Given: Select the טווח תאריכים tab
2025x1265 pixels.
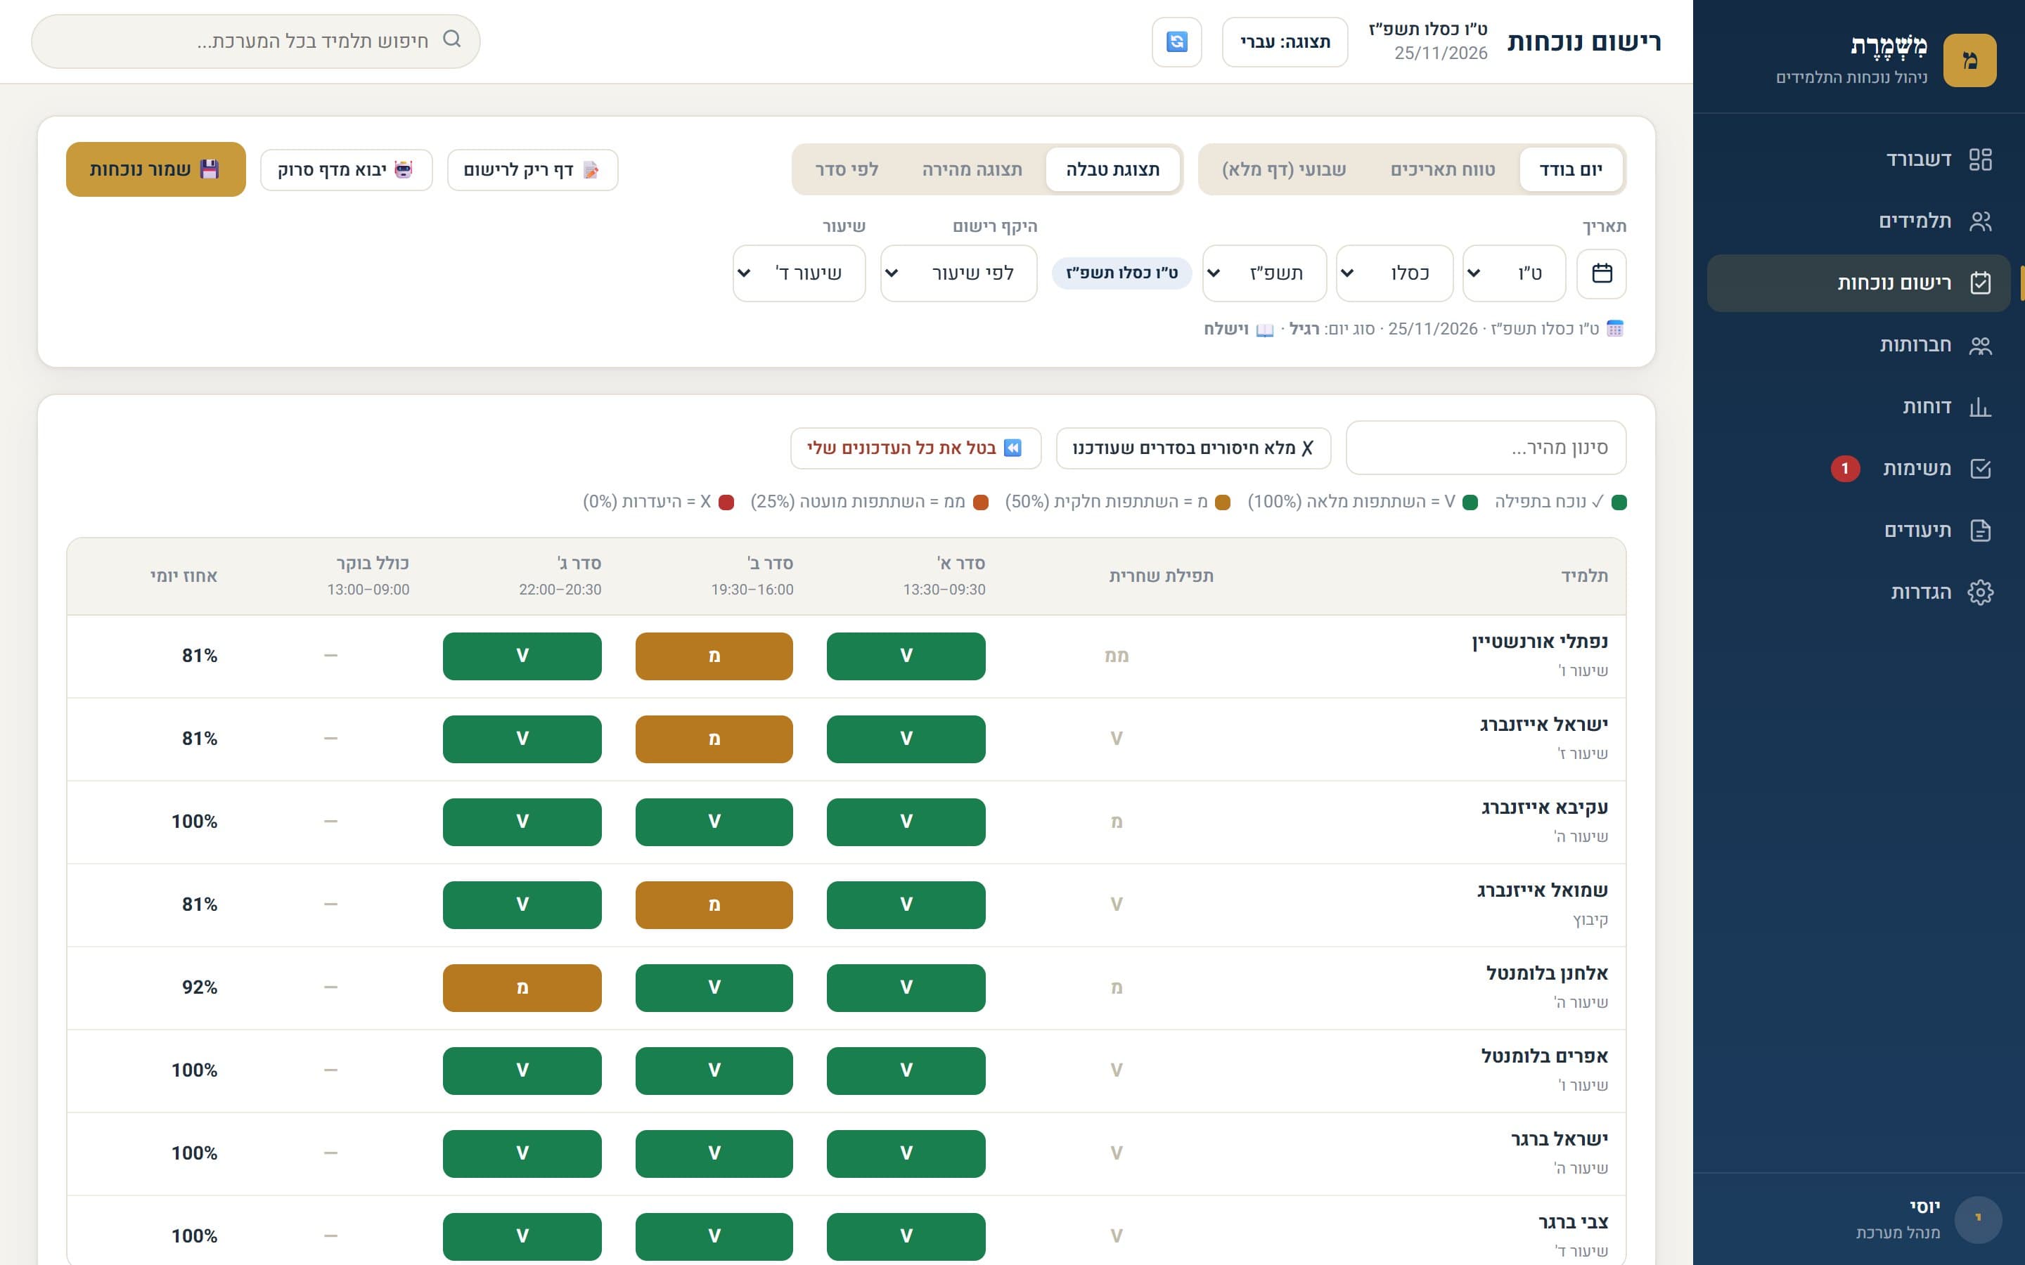Looking at the screenshot, I should [1443, 170].
